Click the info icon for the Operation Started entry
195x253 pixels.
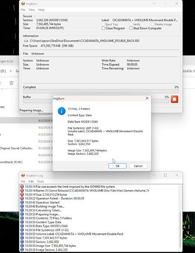pyautogui.click(x=22, y=202)
